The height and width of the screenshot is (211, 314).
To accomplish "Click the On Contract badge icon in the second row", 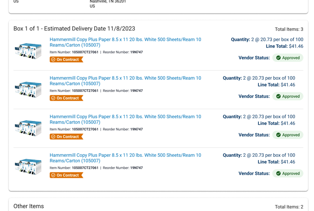I will point(53,98).
